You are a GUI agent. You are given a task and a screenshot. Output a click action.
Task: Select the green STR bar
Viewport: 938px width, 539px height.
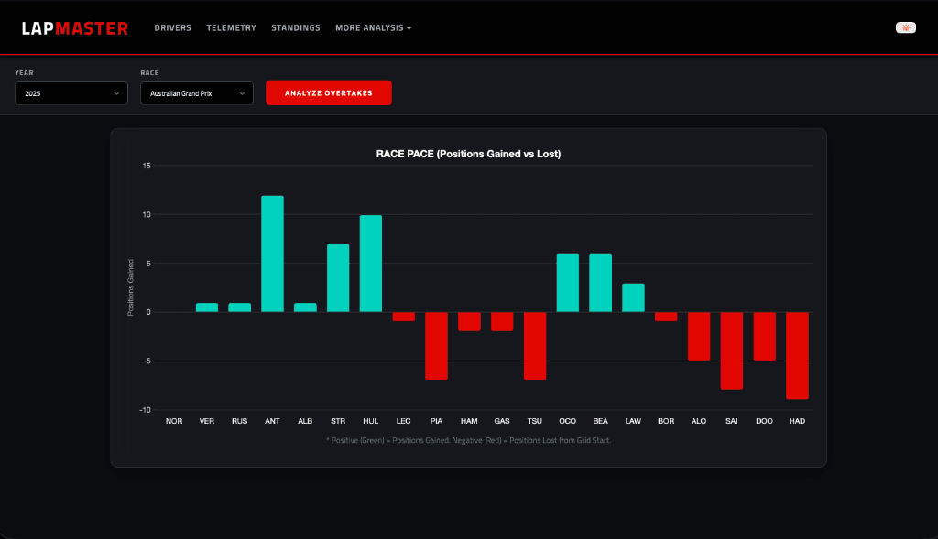338,278
